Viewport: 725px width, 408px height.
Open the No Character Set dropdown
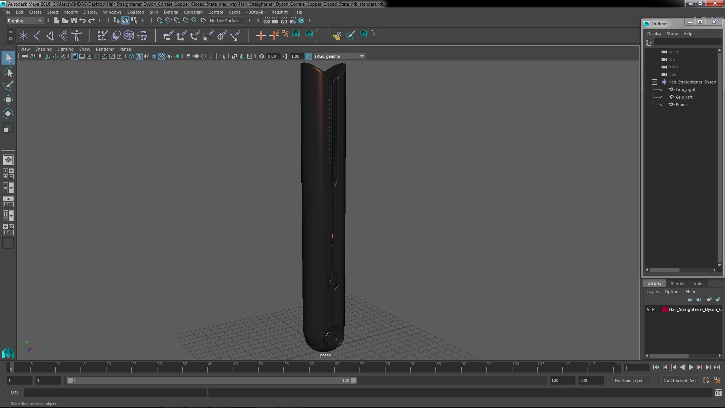(x=680, y=380)
